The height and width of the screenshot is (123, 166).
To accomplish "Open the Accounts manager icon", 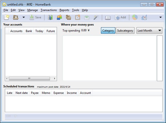I will point(50,17).
